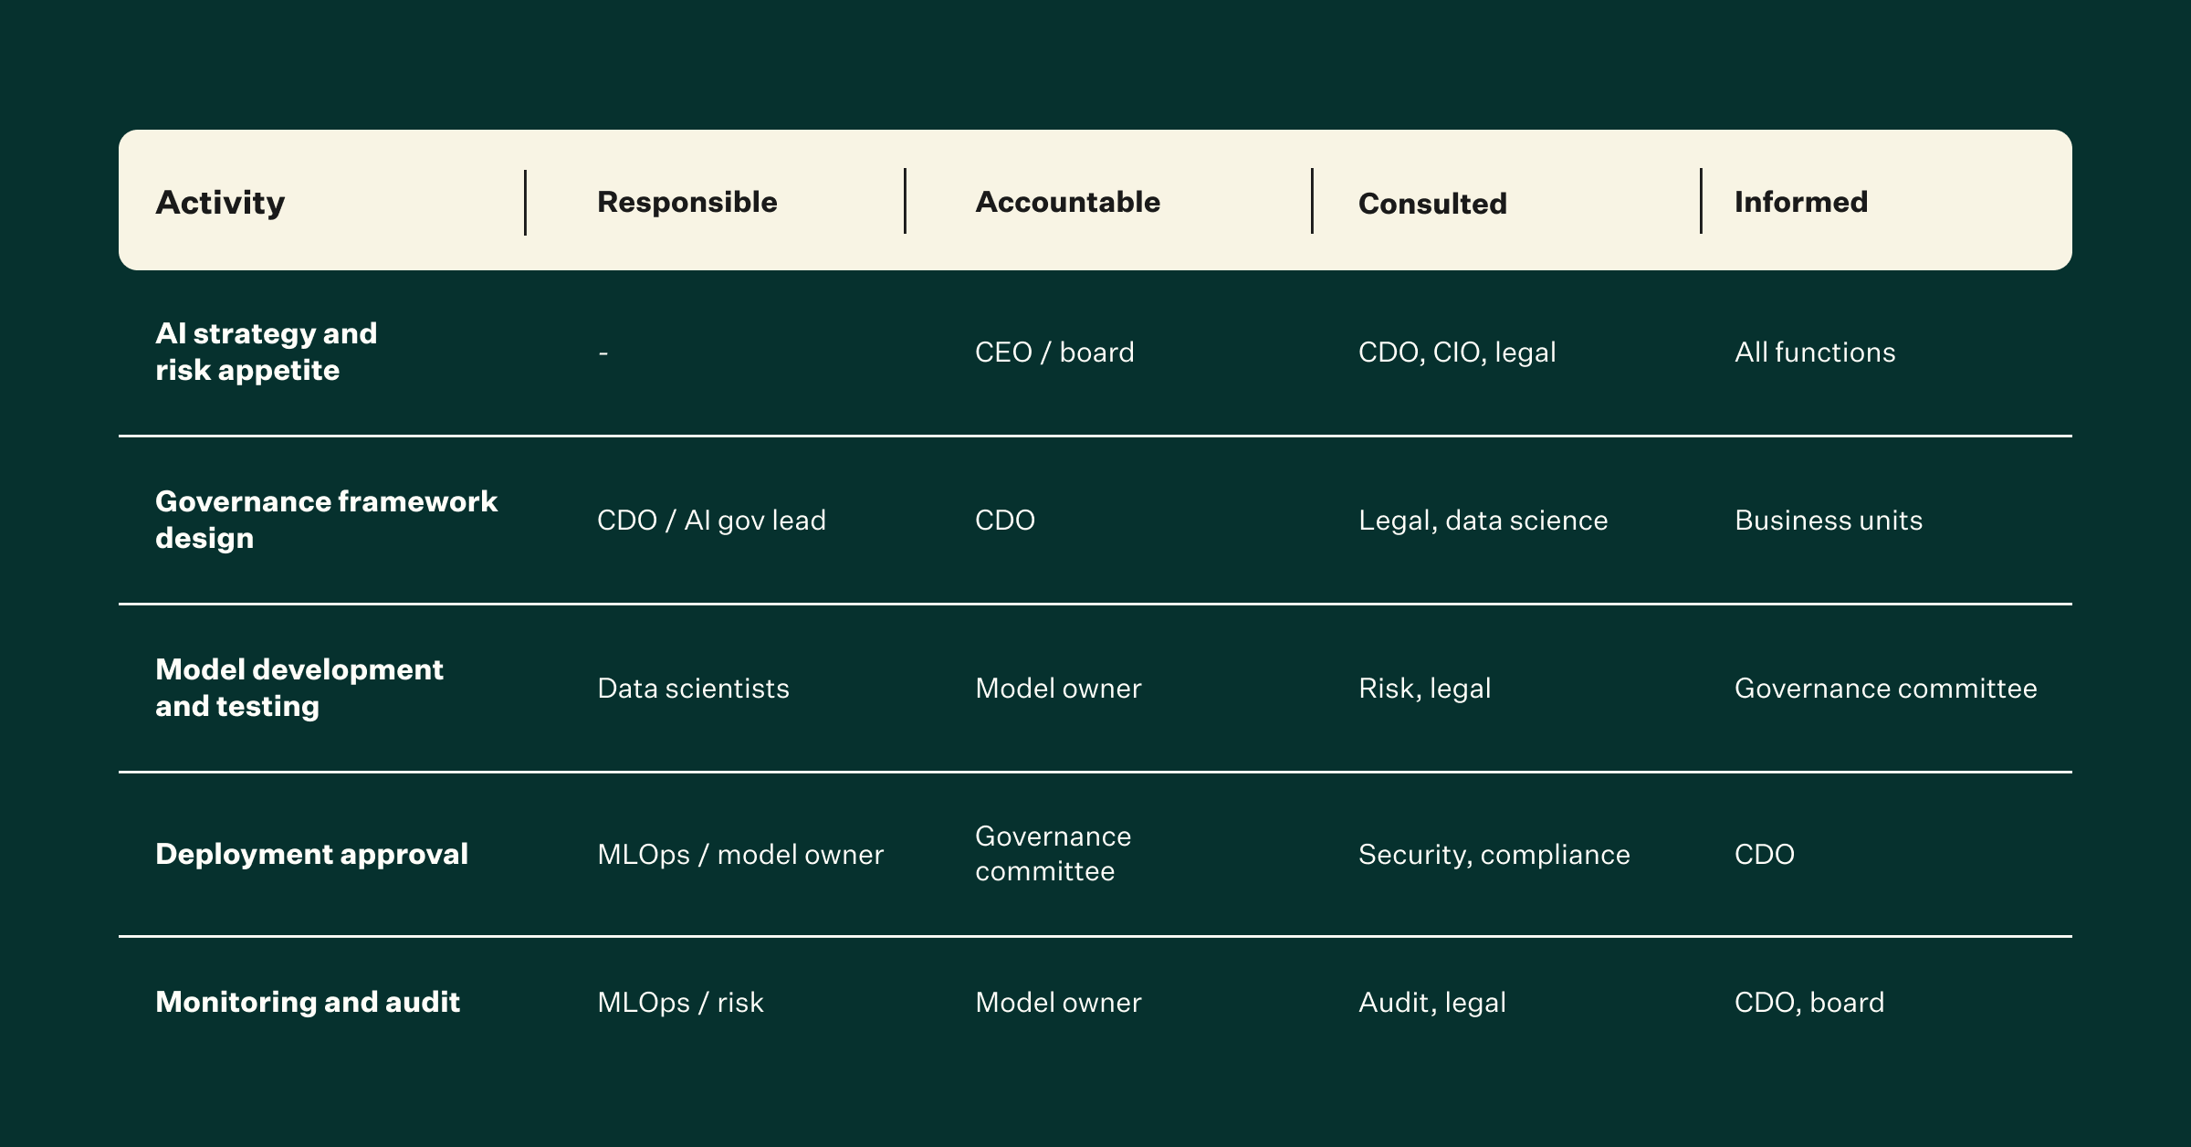
Task: Select the CDO, board cell
Action: tap(1809, 1003)
